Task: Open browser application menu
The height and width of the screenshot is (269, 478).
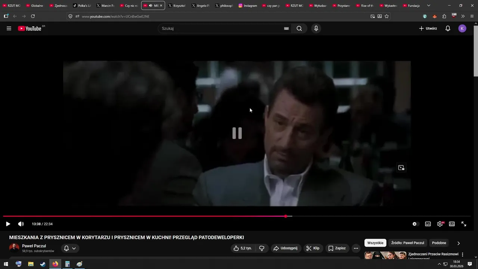Action: point(472,16)
